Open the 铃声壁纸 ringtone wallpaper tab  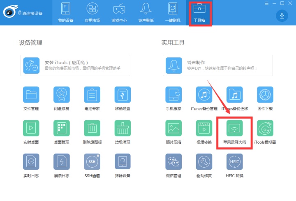pyautogui.click(x=146, y=12)
